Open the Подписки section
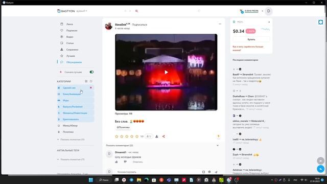 [x=72, y=31]
